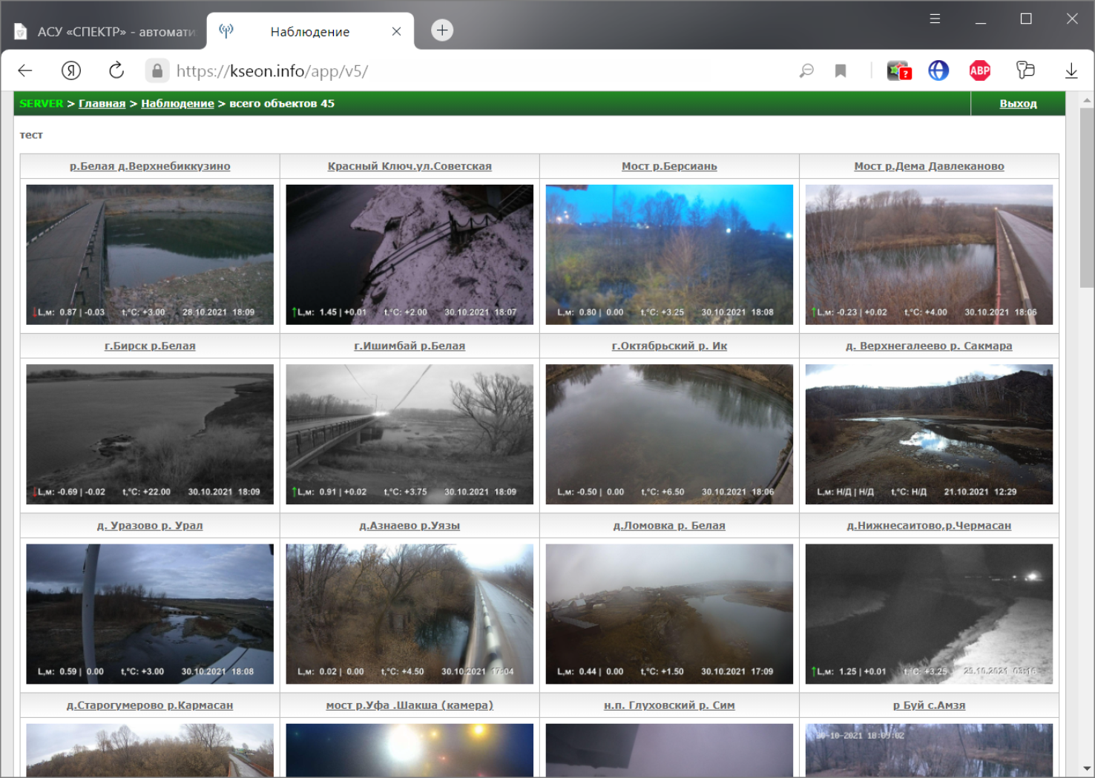Open н.п. Глуховский р. Сим link
Screen dimensions: 1095x778
tap(669, 705)
